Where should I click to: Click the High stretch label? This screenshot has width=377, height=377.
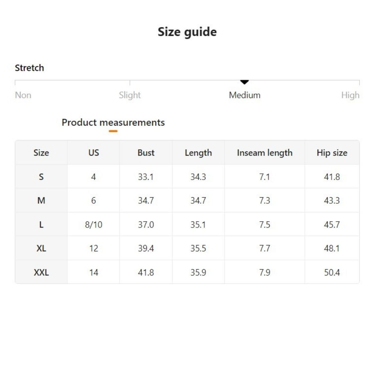tap(350, 95)
